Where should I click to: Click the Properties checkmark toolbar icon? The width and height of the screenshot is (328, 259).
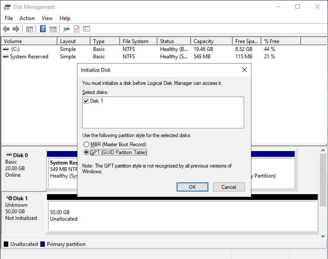point(77,29)
